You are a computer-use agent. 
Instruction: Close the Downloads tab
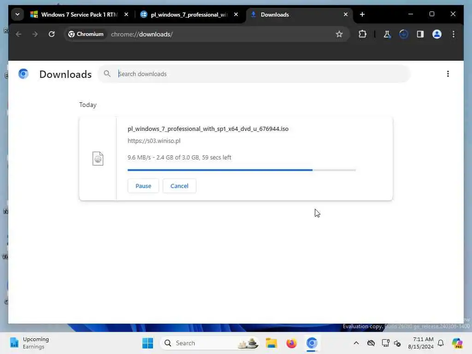346,14
